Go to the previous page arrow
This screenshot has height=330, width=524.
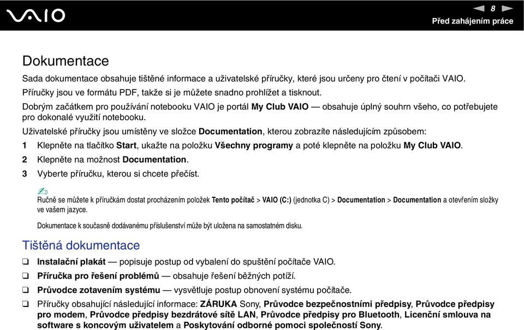[x=479, y=8]
